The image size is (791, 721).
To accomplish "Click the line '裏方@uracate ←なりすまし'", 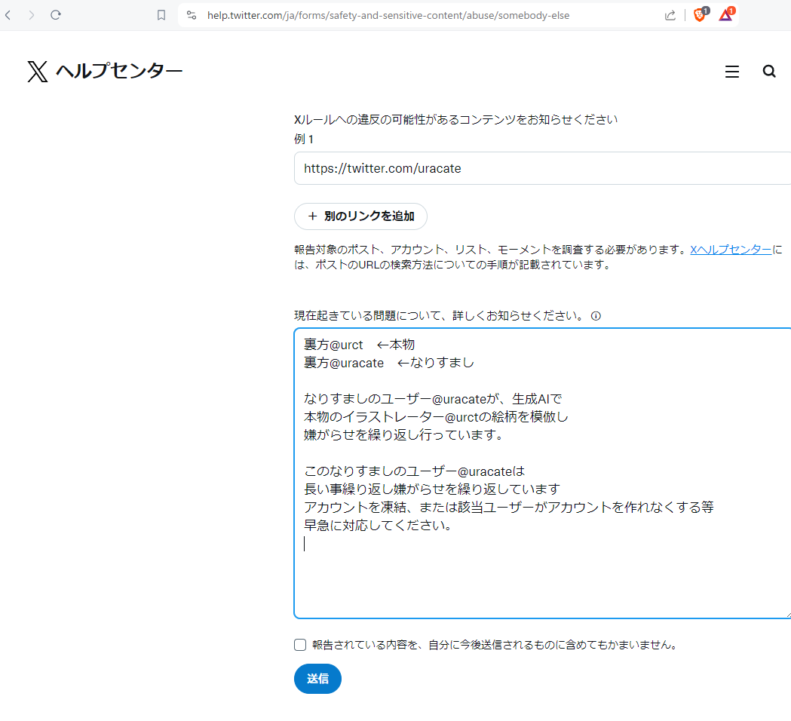I will coord(389,363).
